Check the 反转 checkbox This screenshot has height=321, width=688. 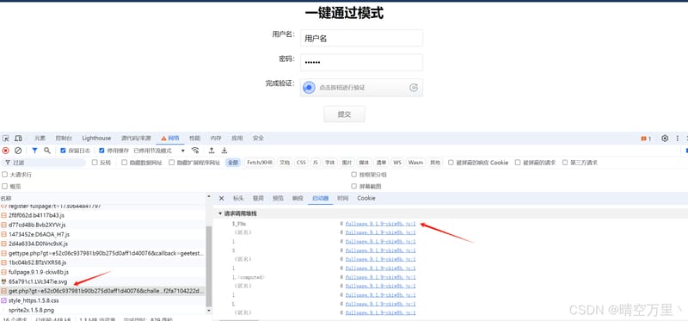point(95,163)
